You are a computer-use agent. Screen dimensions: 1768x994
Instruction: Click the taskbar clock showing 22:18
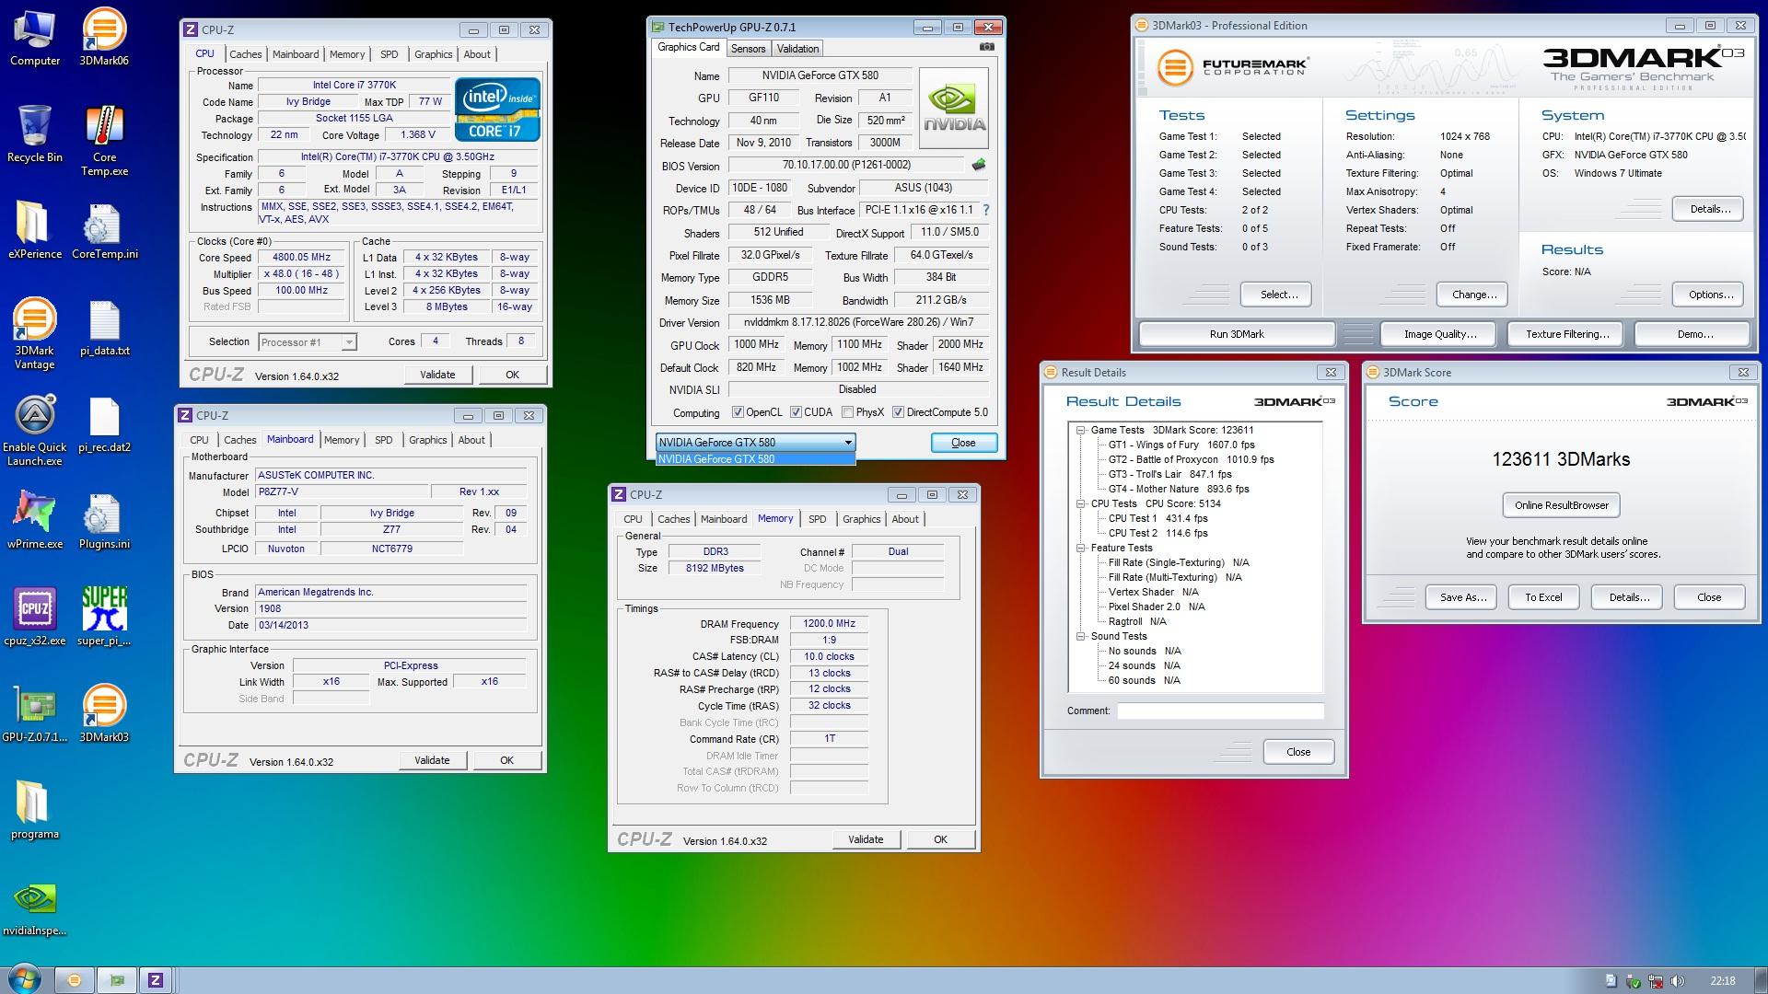tap(1722, 981)
